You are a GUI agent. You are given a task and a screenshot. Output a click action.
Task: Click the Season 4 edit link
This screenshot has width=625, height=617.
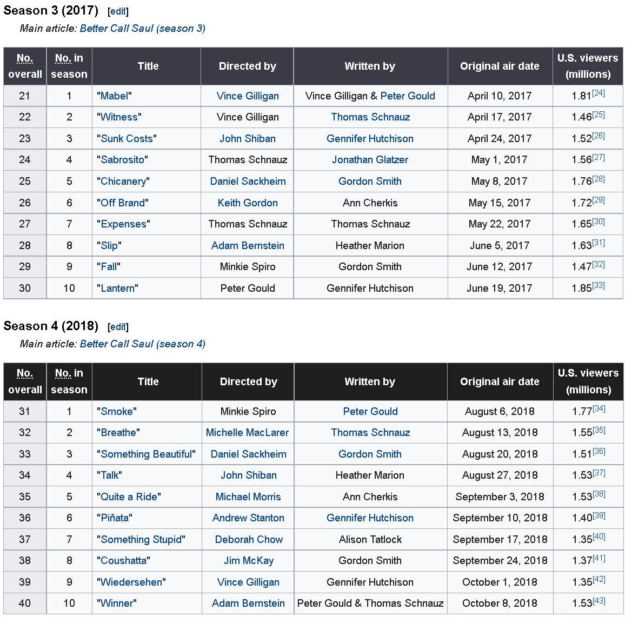click(118, 327)
